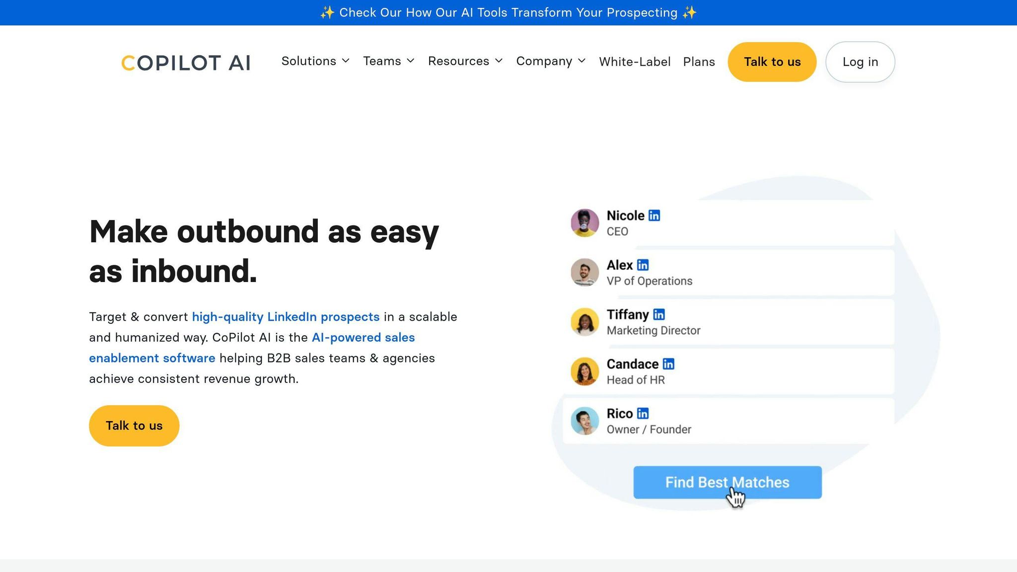Open Nicole's LinkedIn icon
Viewport: 1017px width, 572px height.
654,215
